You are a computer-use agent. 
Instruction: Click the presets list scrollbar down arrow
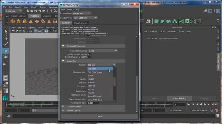click(x=114, y=100)
